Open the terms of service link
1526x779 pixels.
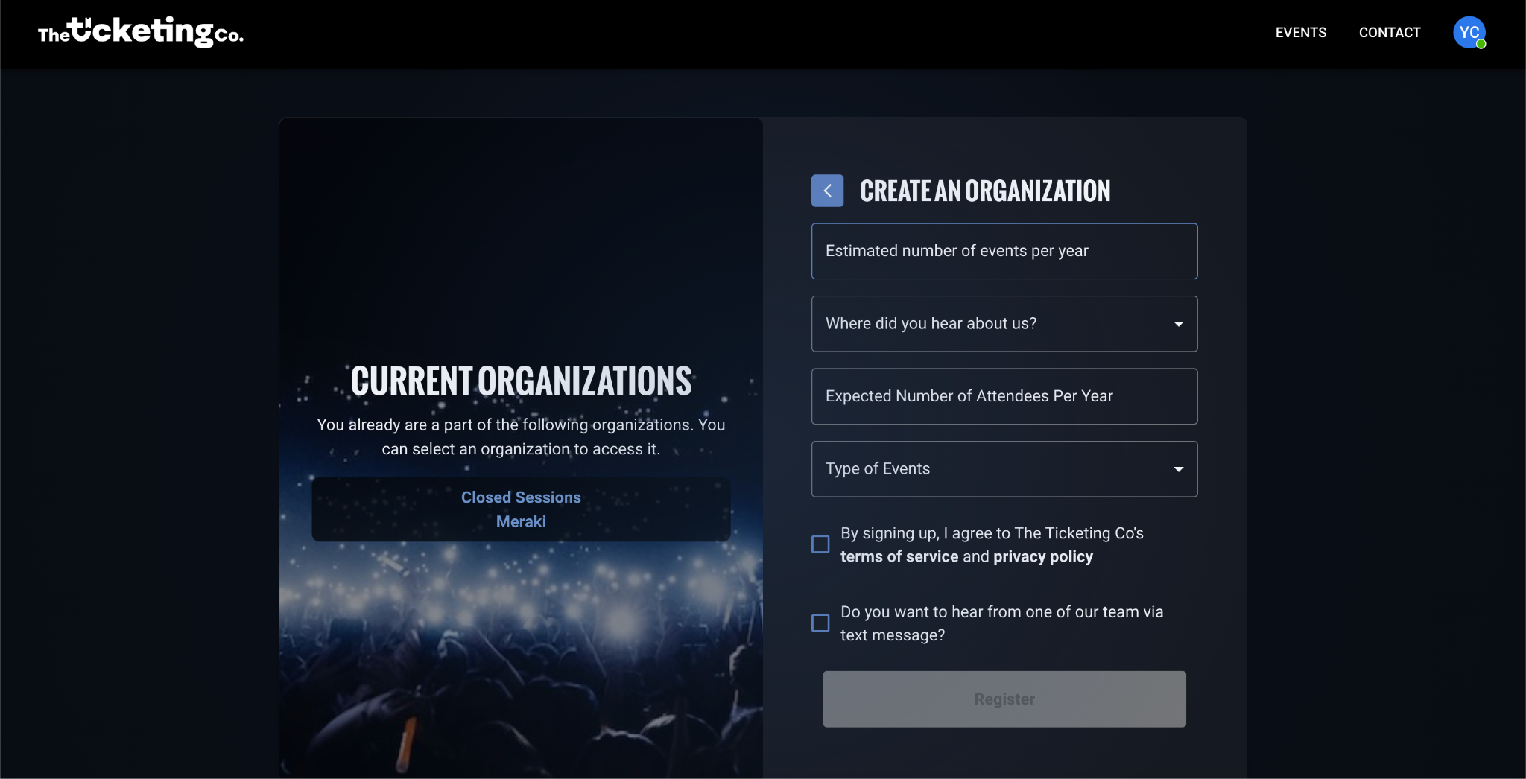899,557
